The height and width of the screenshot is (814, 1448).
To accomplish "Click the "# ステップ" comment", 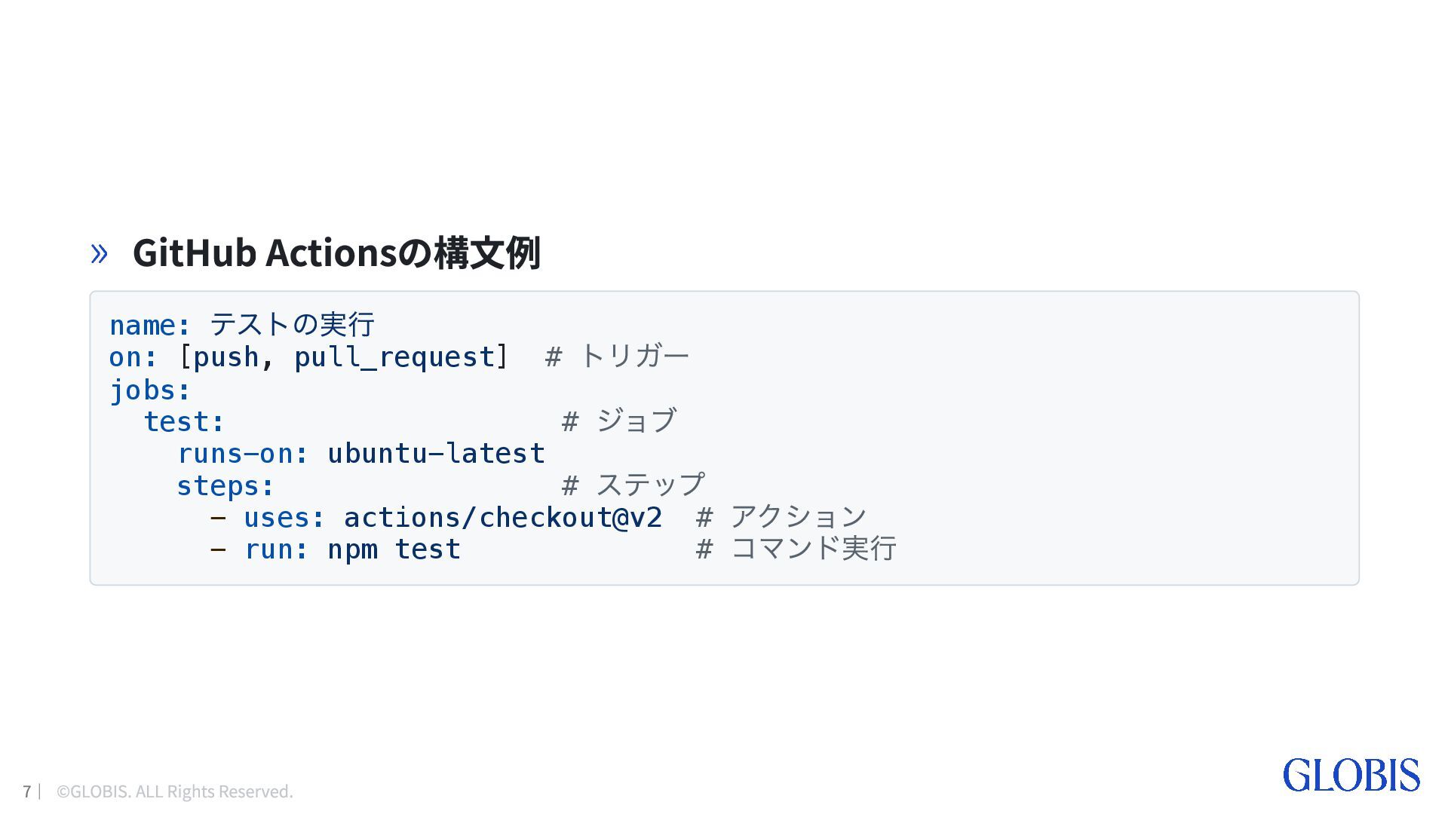I will point(633,485).
